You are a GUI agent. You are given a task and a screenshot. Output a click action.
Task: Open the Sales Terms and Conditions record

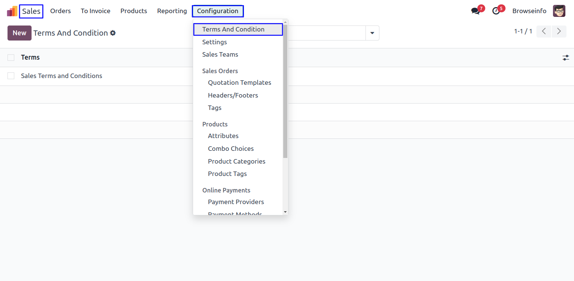(62, 76)
